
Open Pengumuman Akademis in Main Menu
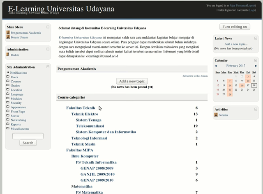coord(26,33)
